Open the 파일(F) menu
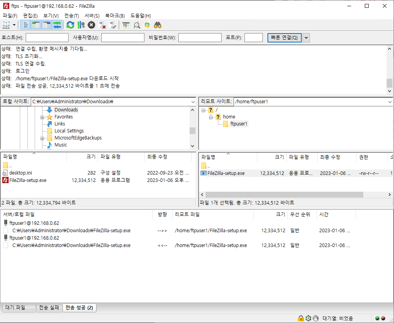This screenshot has height=323, width=394. [10, 16]
